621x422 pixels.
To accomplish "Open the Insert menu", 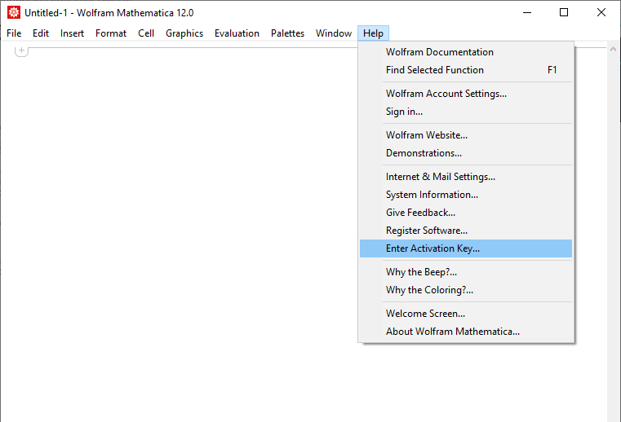I will 72,33.
